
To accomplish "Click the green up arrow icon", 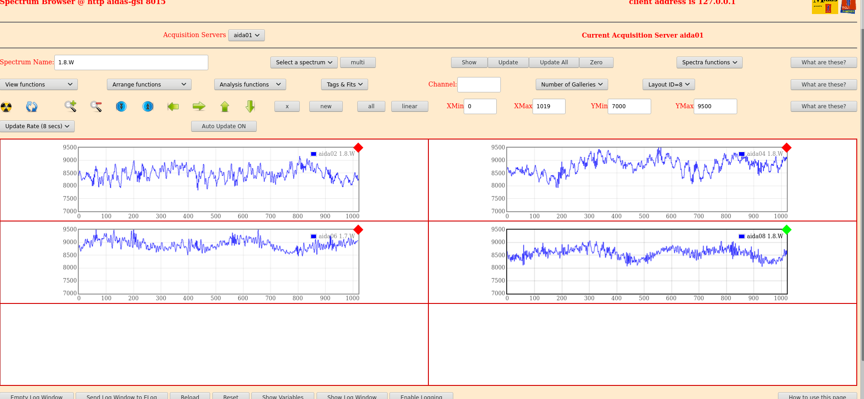I will tap(225, 106).
